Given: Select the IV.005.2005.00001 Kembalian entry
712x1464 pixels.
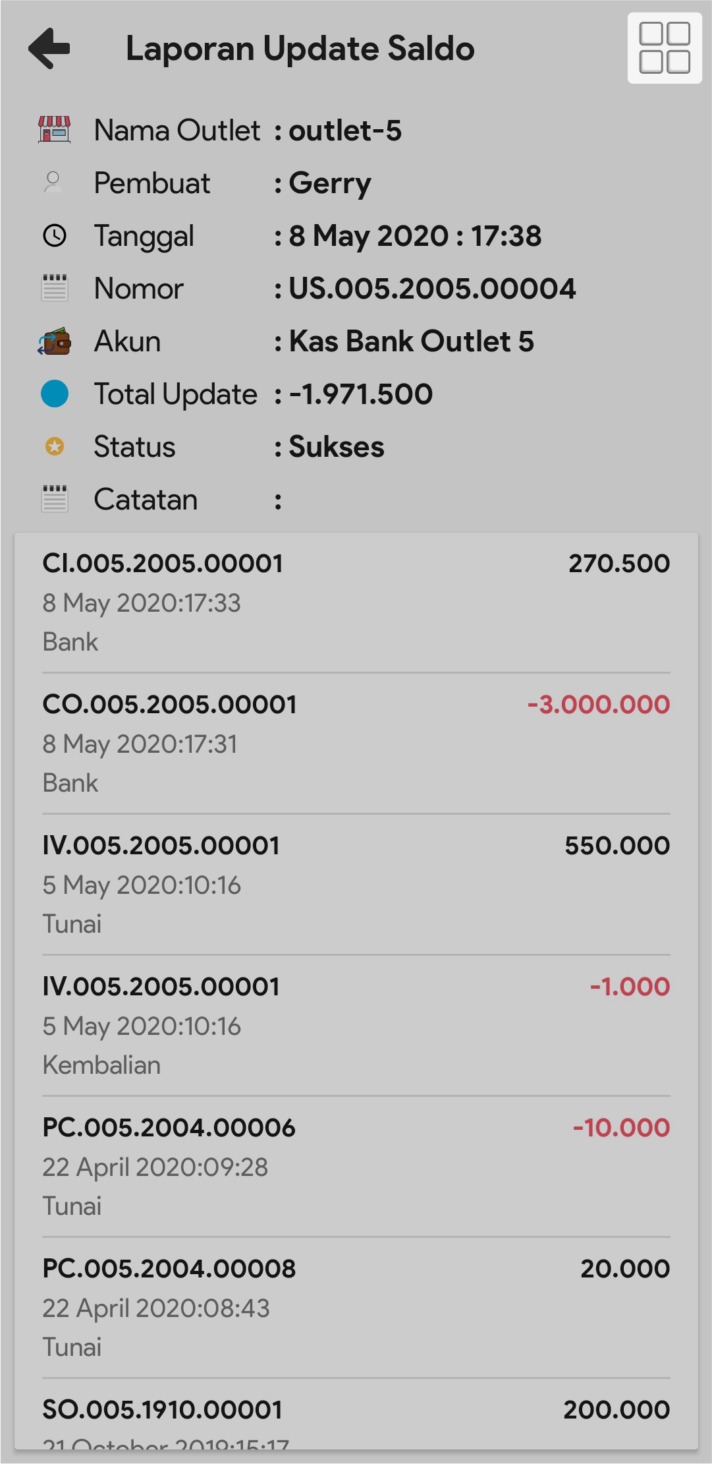Looking at the screenshot, I should tap(356, 1025).
